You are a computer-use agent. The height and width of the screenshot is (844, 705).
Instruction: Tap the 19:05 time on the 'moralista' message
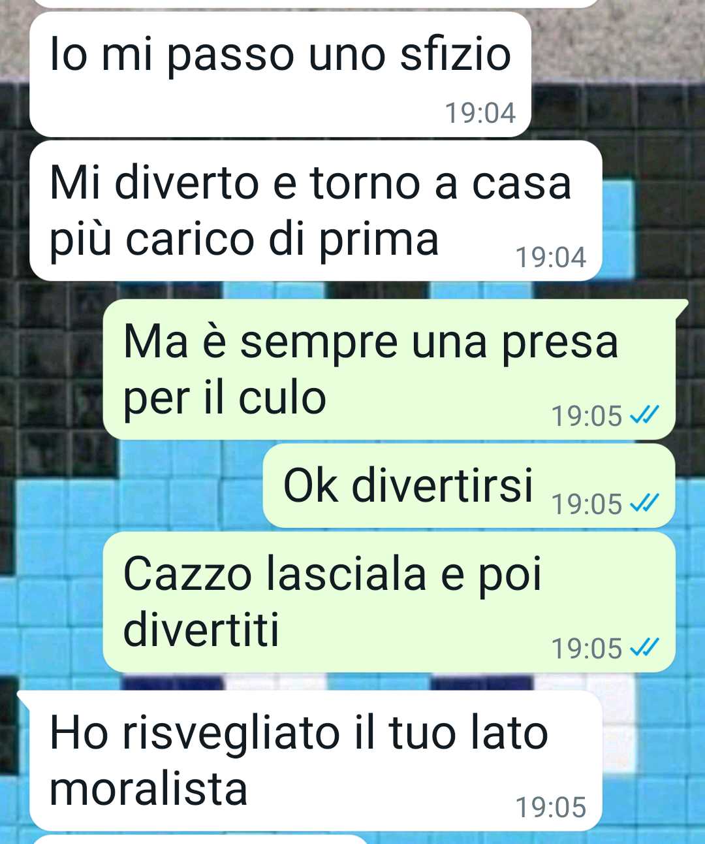(x=551, y=807)
